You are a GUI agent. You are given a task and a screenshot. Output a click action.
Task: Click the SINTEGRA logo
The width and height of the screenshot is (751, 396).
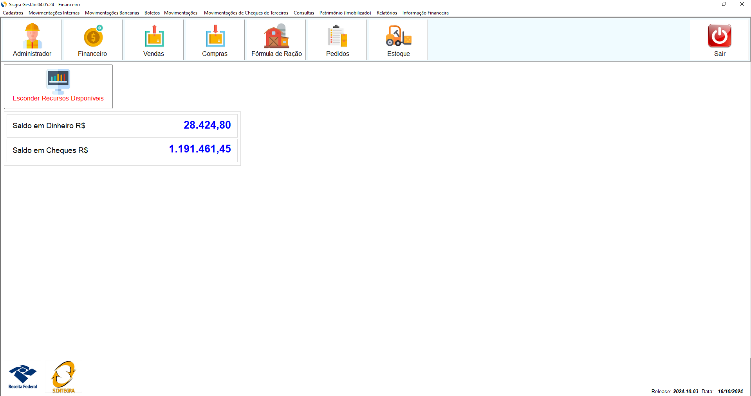pyautogui.click(x=63, y=377)
